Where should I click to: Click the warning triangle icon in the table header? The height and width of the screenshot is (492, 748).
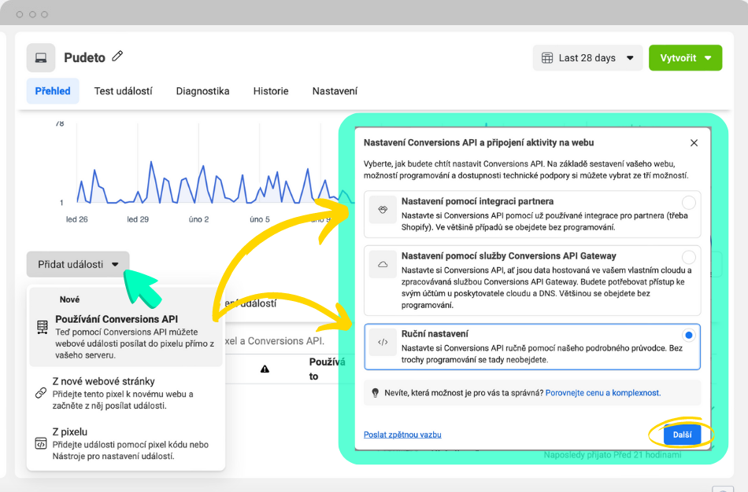265,369
